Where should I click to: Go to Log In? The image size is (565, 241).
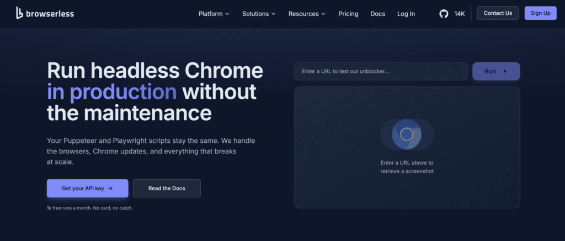(x=406, y=14)
